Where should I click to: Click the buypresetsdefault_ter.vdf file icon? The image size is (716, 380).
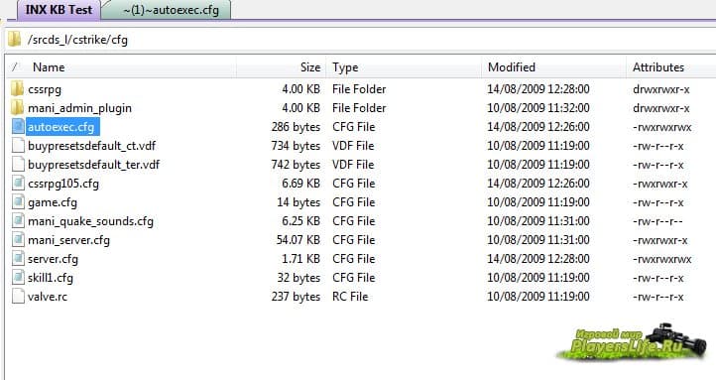click(18, 164)
